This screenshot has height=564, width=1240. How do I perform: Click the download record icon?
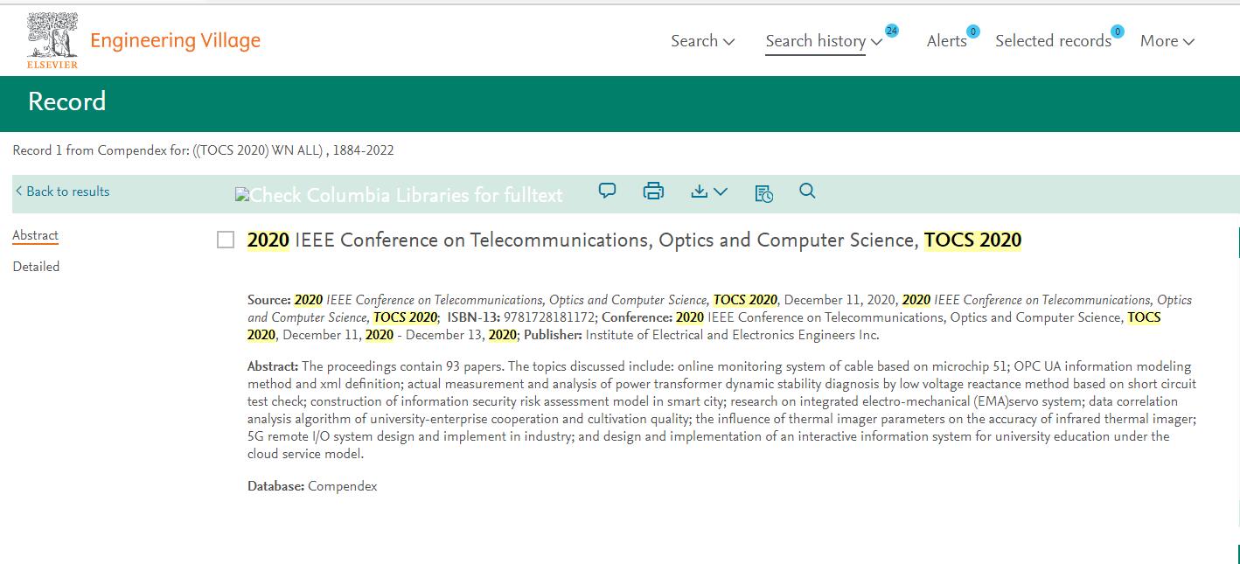click(700, 191)
